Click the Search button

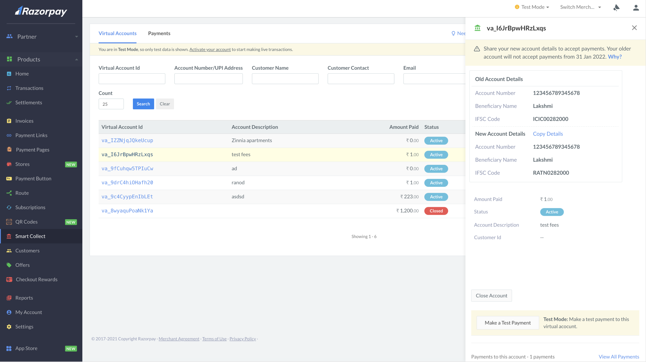(x=143, y=104)
